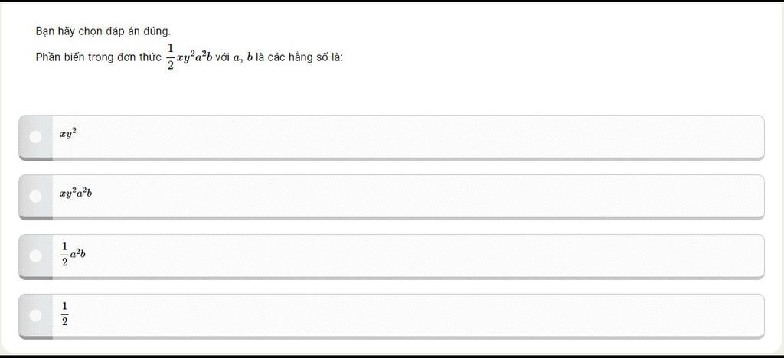Select the radio button for xy²
Screen dimensions: 784x358
click(x=35, y=136)
